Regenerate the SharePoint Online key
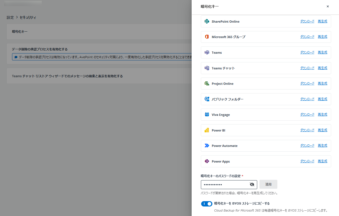This screenshot has height=216, width=339. pos(322,21)
